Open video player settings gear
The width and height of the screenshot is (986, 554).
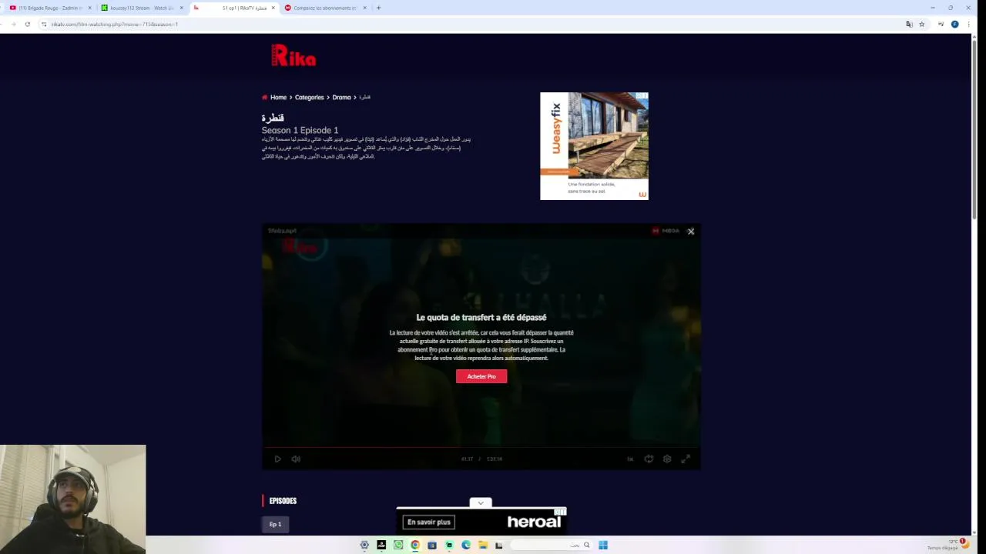point(667,459)
